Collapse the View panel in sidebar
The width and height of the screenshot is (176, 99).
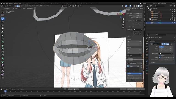pyautogui.click(x=129, y=11)
